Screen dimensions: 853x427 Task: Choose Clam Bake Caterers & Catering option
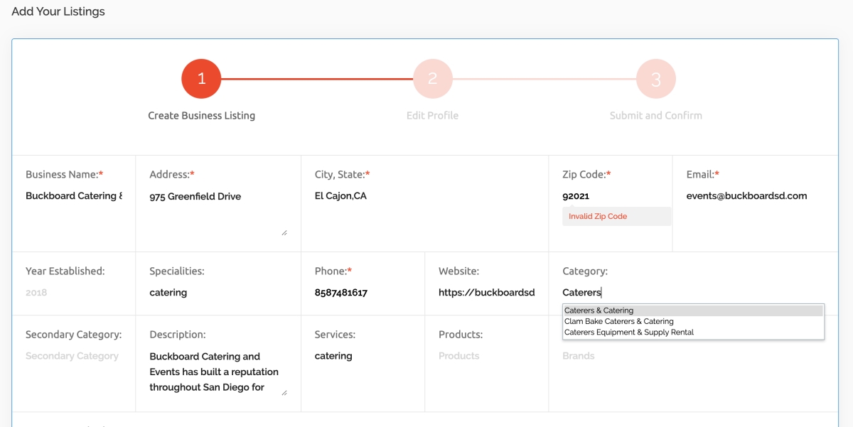[x=693, y=321]
